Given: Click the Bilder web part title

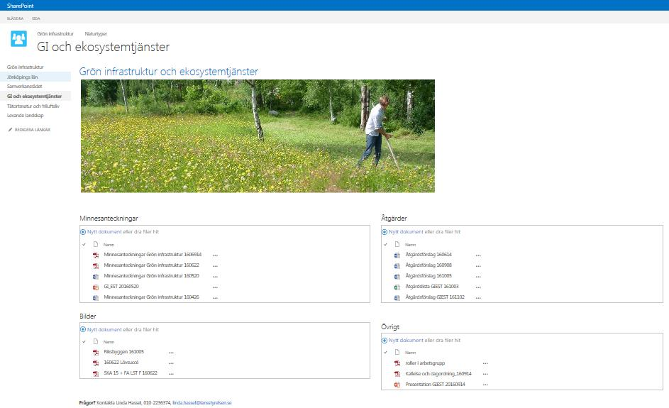Looking at the screenshot, I should [88, 316].
